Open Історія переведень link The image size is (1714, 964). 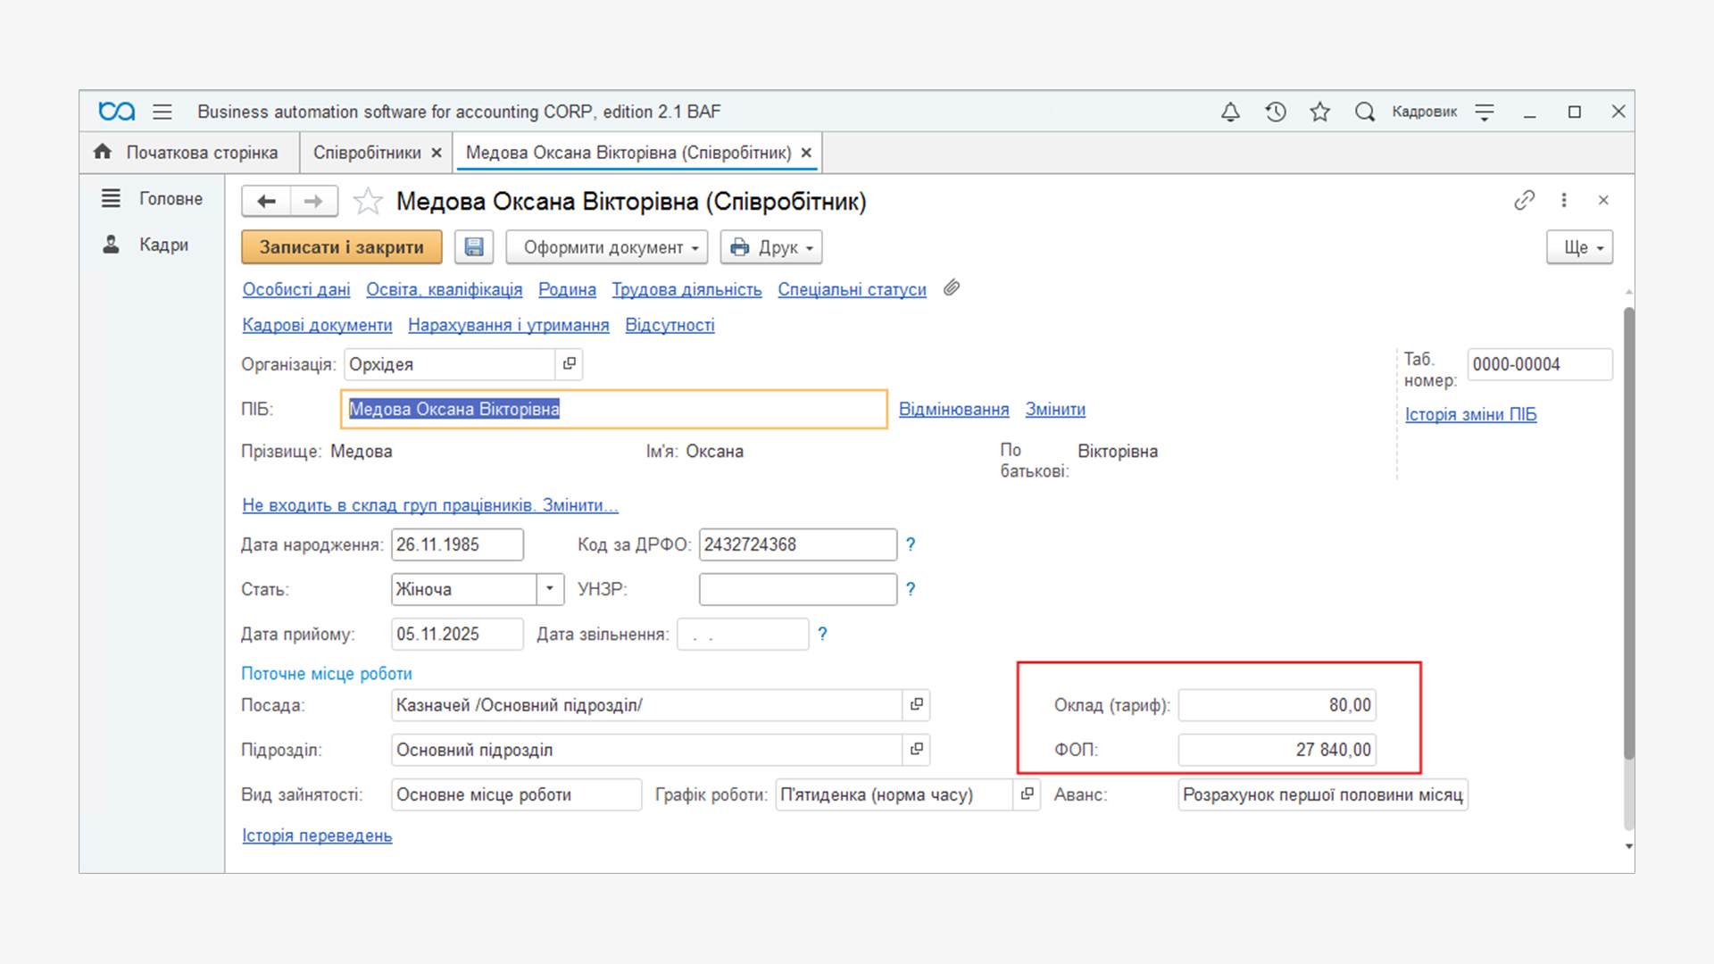(317, 835)
